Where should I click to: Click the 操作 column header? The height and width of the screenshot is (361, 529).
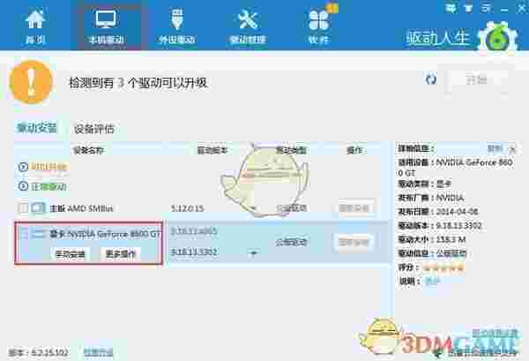coord(354,150)
